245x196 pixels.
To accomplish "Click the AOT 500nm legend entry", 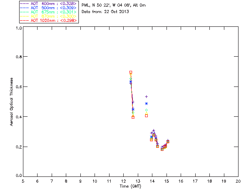I will [49, 8].
